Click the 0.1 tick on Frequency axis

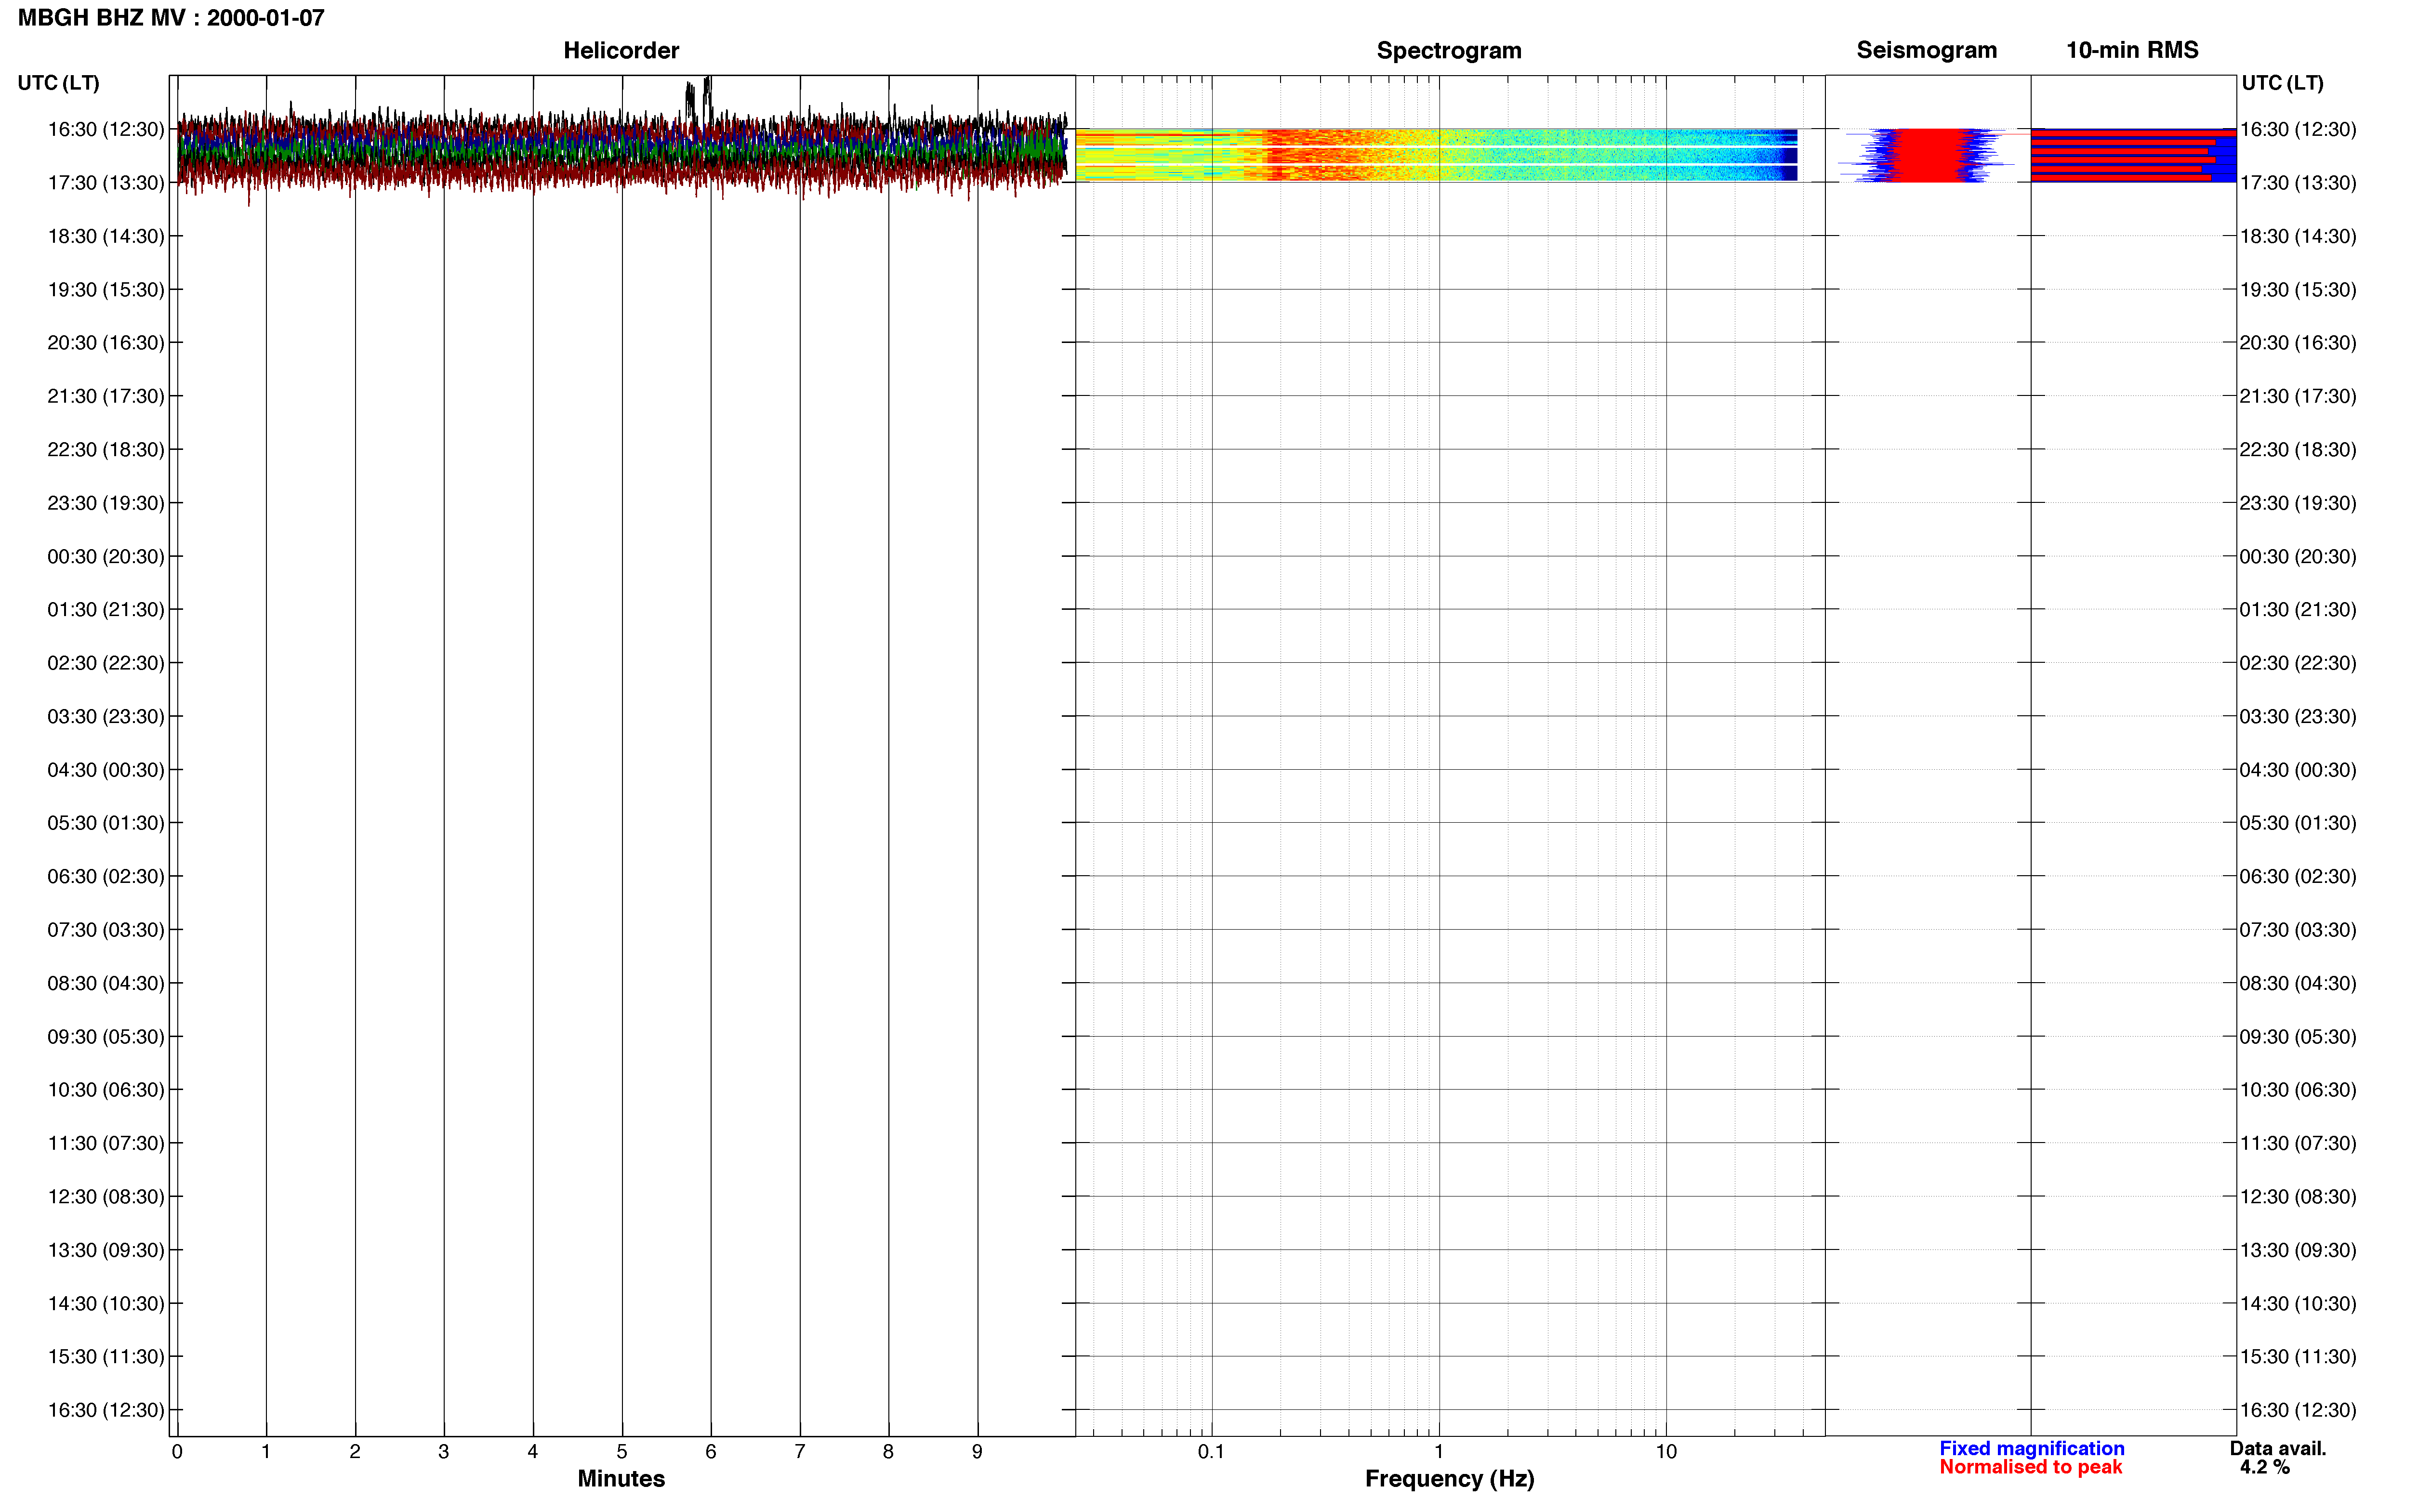[x=1211, y=1452]
